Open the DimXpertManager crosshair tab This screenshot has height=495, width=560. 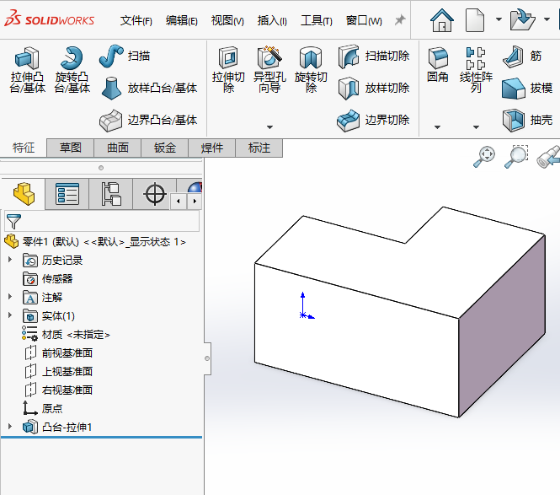click(x=155, y=194)
